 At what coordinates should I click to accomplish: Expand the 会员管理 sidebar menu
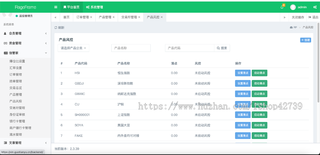pyautogui.click(x=25, y=33)
